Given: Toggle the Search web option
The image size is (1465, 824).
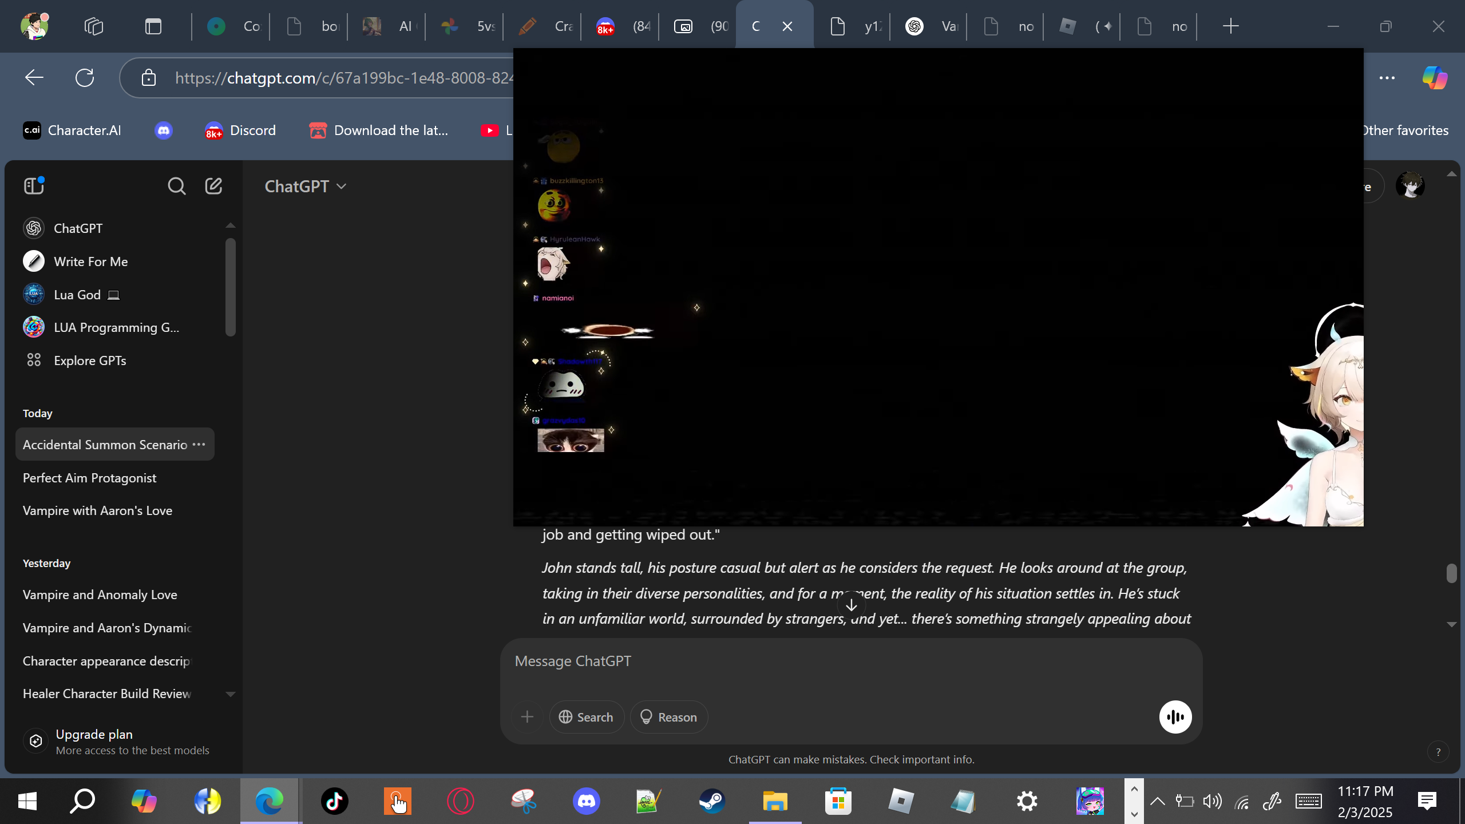Looking at the screenshot, I should pos(587,717).
